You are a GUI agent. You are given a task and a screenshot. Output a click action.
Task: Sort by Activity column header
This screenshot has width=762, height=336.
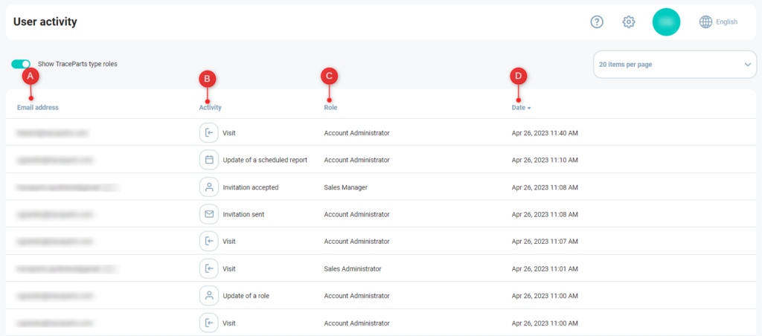tap(210, 108)
